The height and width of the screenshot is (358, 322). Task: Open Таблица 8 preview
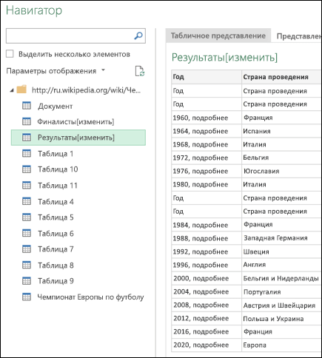tap(56, 266)
